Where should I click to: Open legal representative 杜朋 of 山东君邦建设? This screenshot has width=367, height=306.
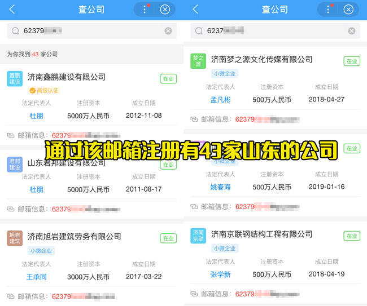point(36,189)
